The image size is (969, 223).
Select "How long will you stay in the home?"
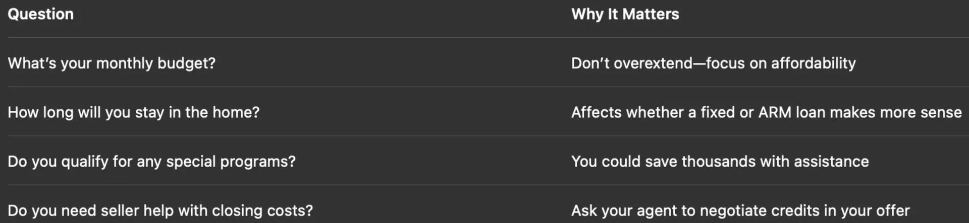click(133, 112)
